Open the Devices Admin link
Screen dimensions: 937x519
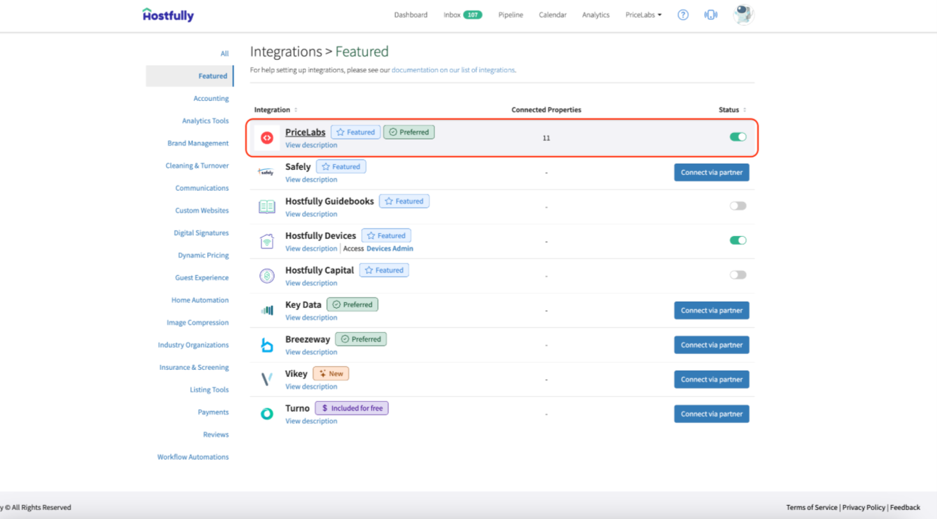click(x=390, y=249)
